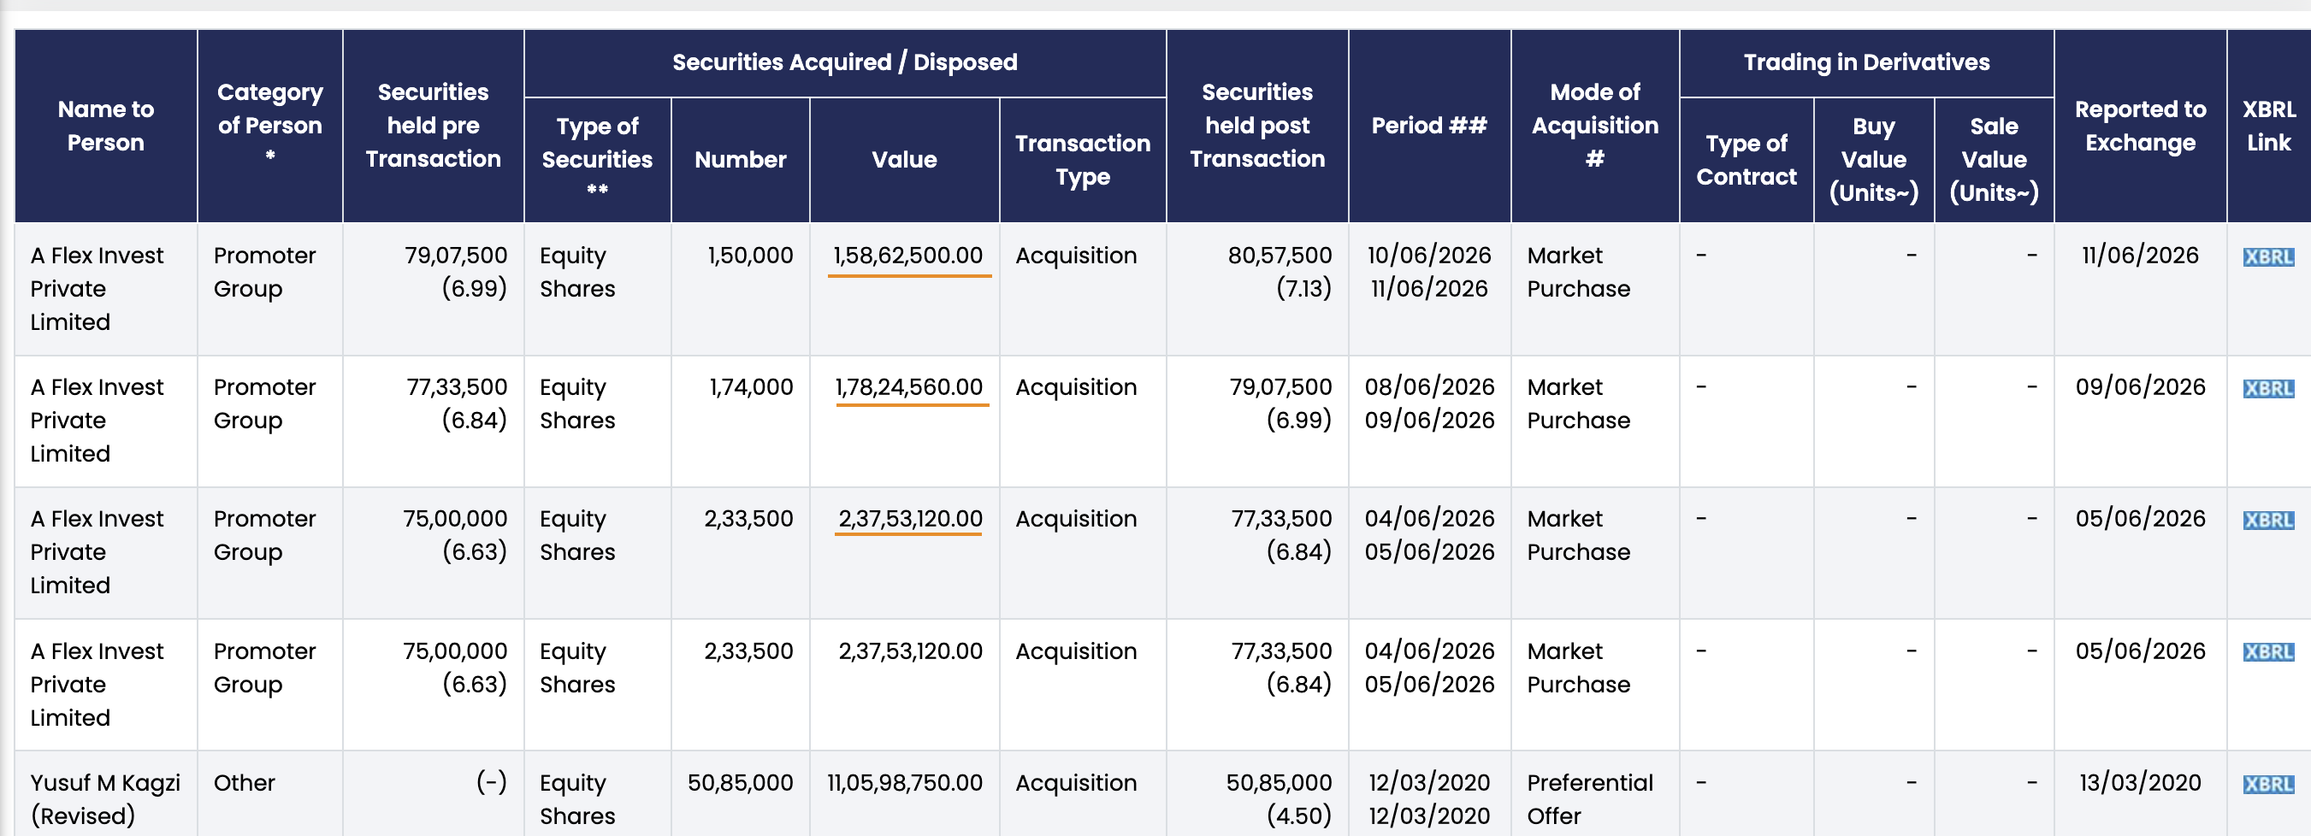
Task: Open XBRL icon for Yusuf M Kagzi row
Action: pos(2268,784)
